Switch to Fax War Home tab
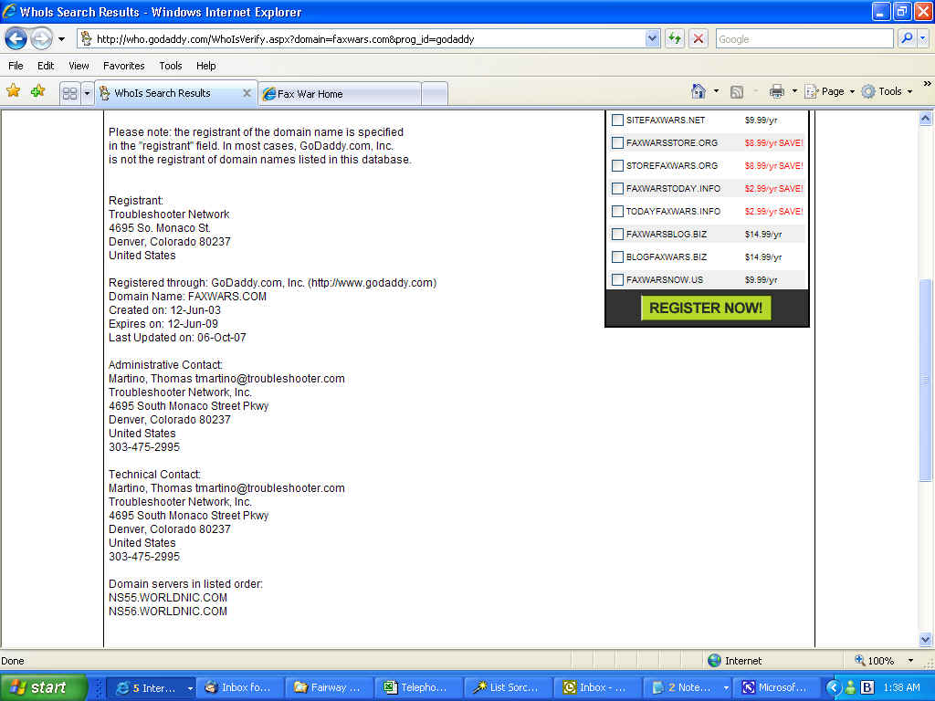The width and height of the screenshot is (935, 701). pyautogui.click(x=340, y=94)
